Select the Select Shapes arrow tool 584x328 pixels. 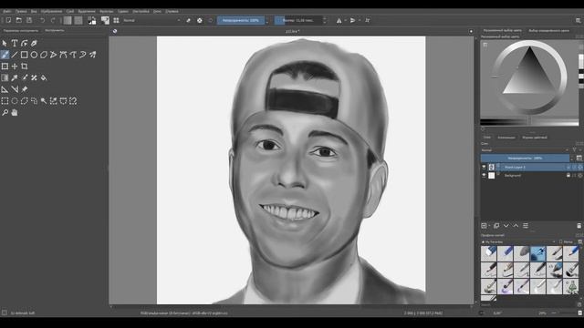[5, 44]
